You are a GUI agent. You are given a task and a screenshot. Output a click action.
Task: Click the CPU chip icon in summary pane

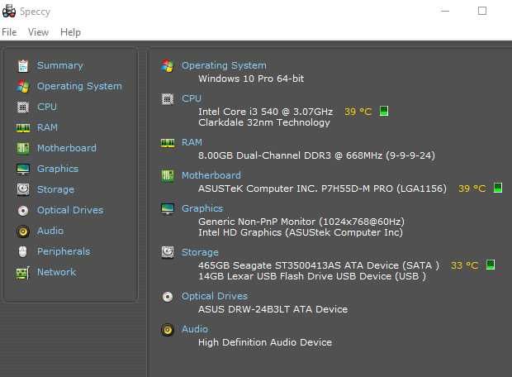click(168, 98)
